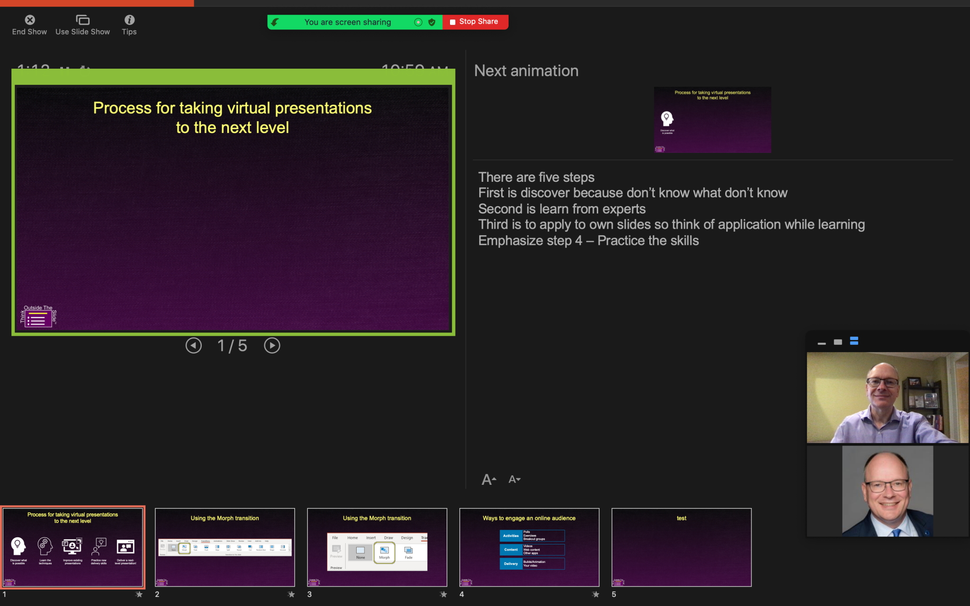The width and height of the screenshot is (970, 606).
Task: Open the Tips info icon
Action: [129, 20]
